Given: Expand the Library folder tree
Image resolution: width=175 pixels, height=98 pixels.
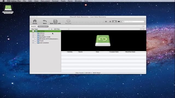Looking at the screenshot, I should [x=33, y=33].
